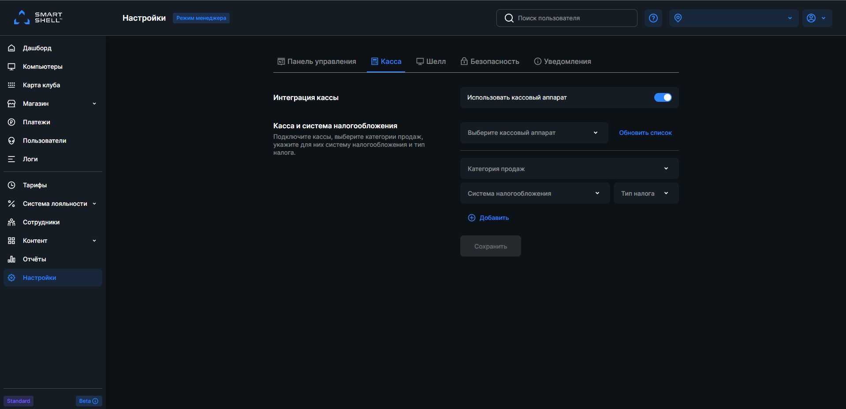Open the Категория продаж dropdown
The height and width of the screenshot is (409, 846).
click(x=569, y=168)
